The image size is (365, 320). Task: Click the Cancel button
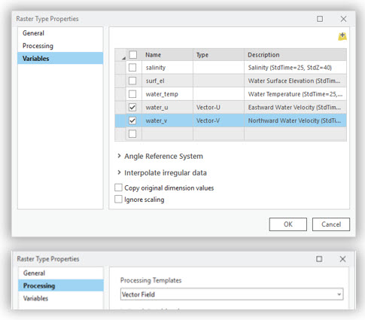(331, 224)
